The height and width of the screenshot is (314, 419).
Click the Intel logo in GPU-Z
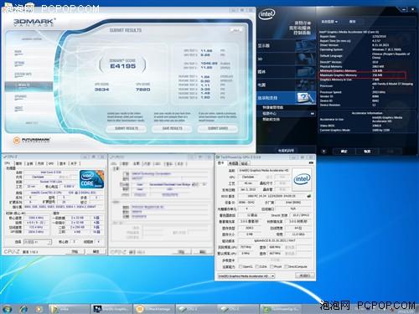pos(302,179)
